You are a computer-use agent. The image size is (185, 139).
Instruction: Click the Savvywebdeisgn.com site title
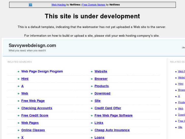pos(32,45)
